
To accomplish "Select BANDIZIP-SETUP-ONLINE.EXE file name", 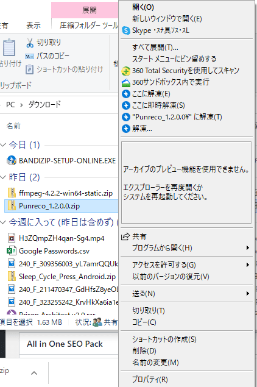I will click(x=68, y=161).
